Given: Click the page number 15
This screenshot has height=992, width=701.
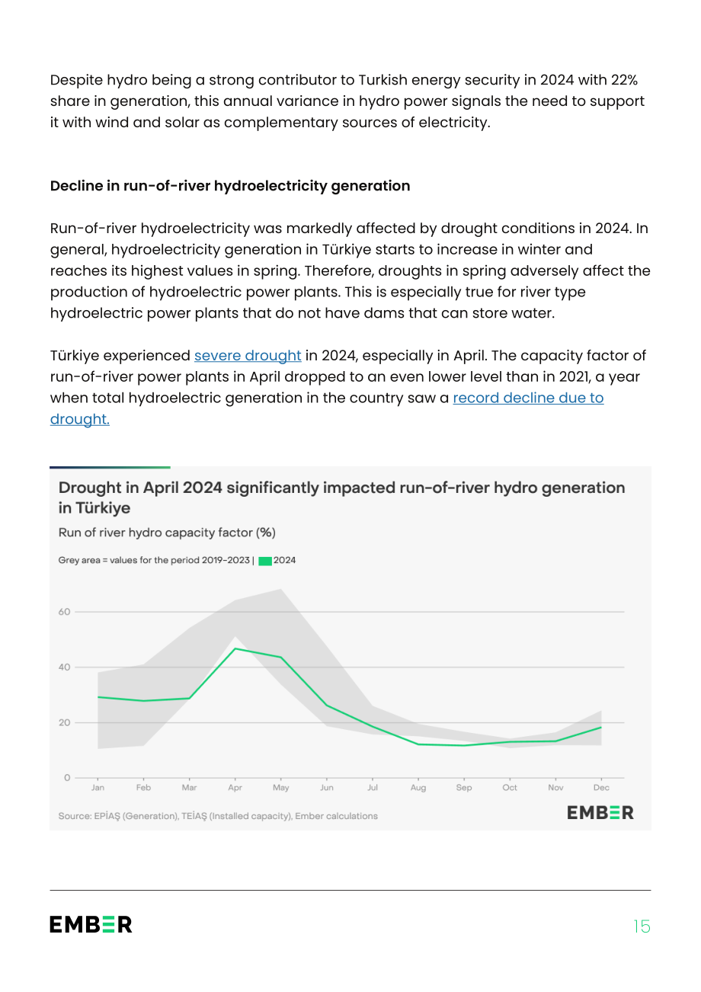Looking at the screenshot, I should [642, 926].
